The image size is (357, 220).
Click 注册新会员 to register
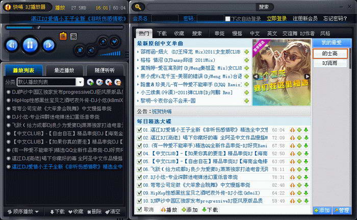(x=305, y=19)
